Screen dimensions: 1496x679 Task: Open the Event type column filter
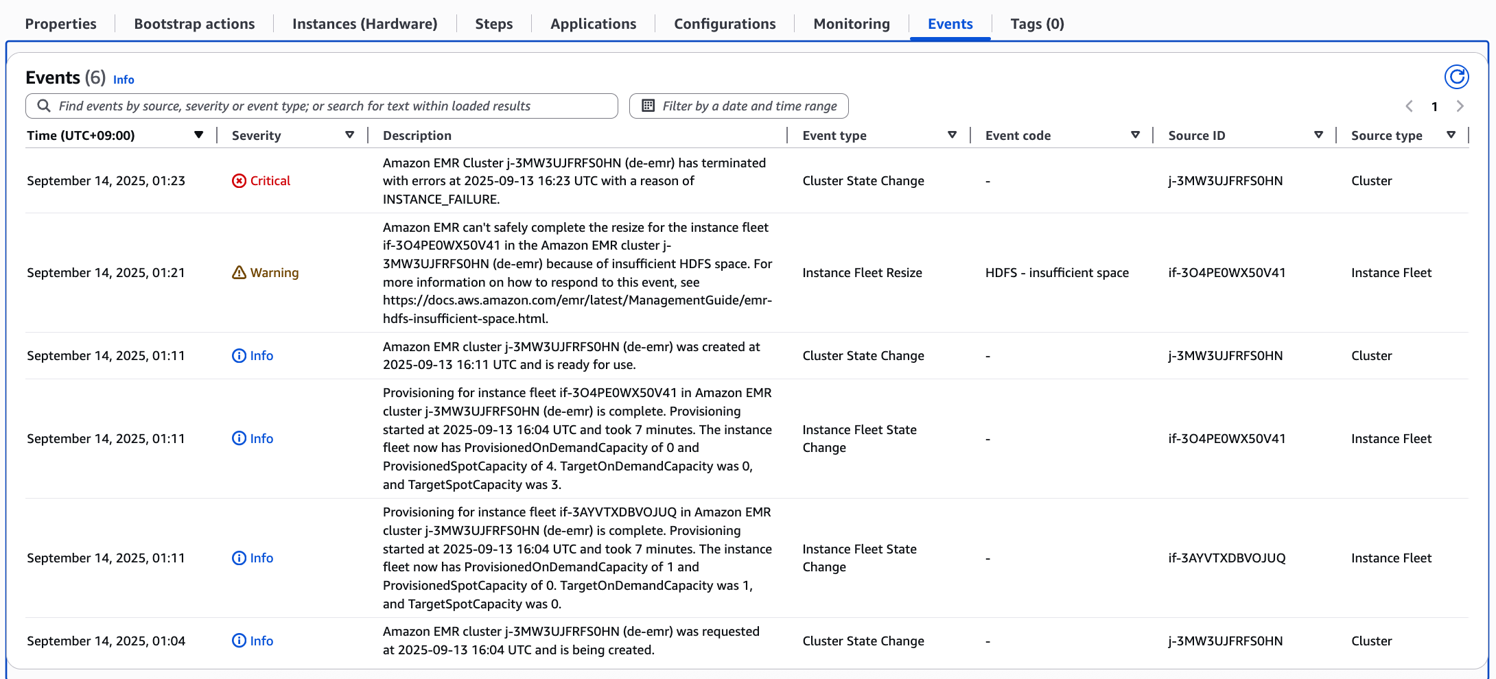click(x=952, y=134)
